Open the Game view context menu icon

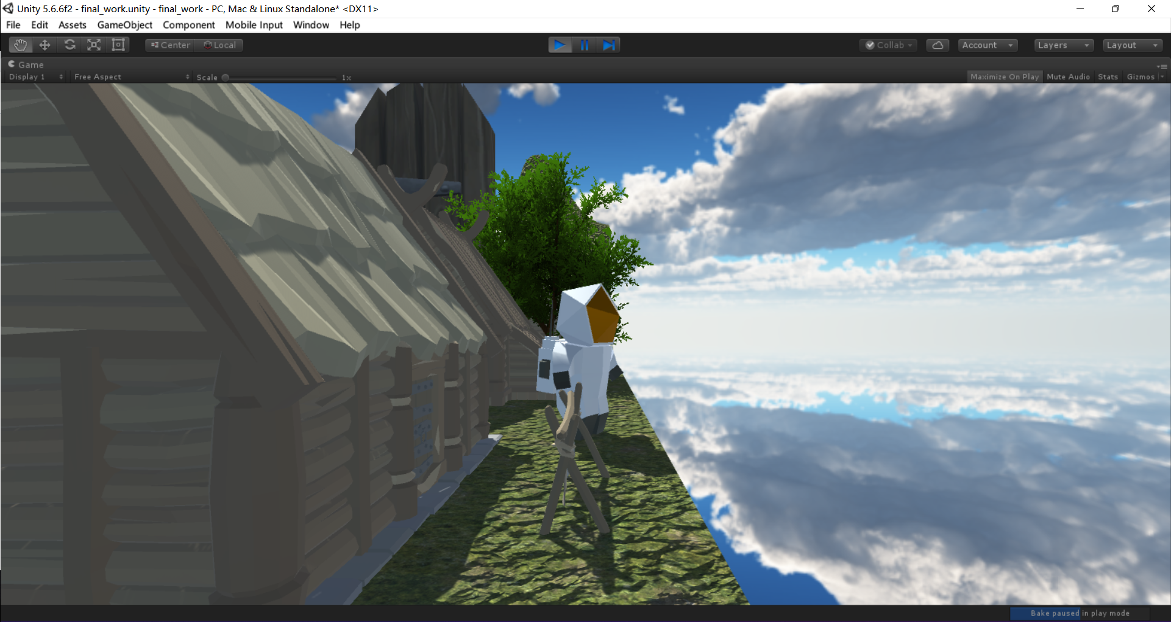tap(1162, 66)
